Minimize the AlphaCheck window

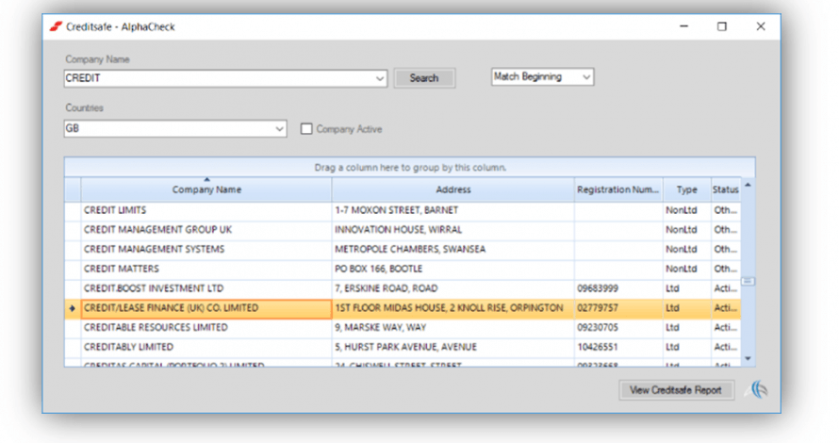[x=683, y=26]
